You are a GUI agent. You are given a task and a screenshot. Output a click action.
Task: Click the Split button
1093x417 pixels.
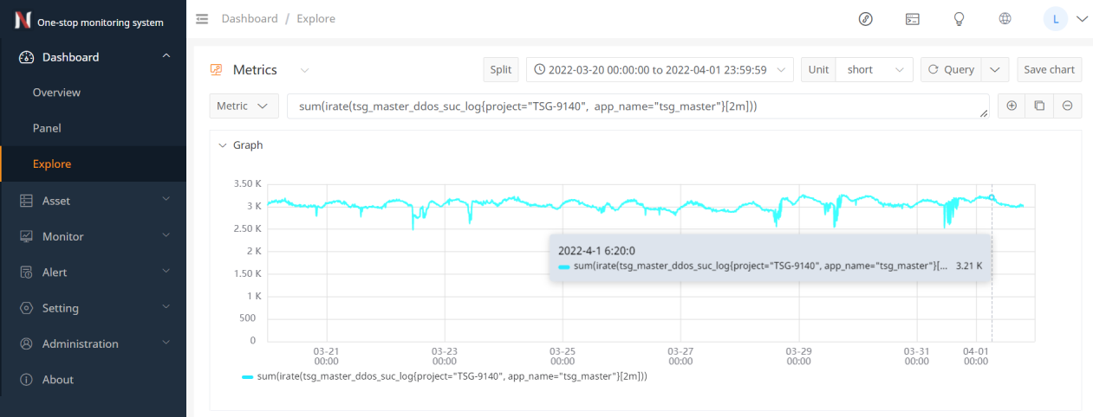click(500, 70)
